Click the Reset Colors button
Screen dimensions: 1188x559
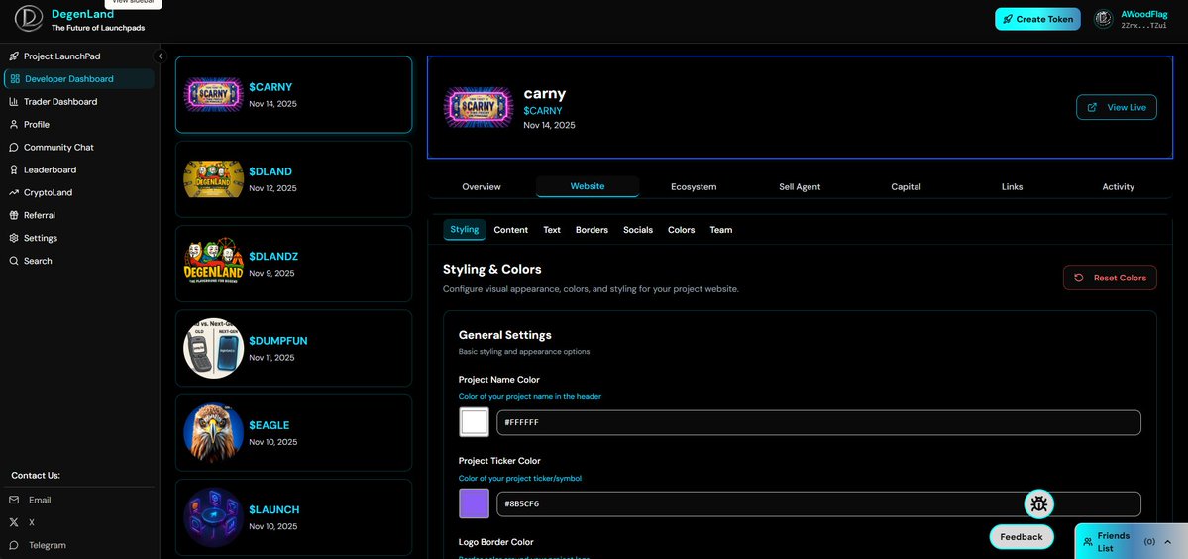(1110, 278)
